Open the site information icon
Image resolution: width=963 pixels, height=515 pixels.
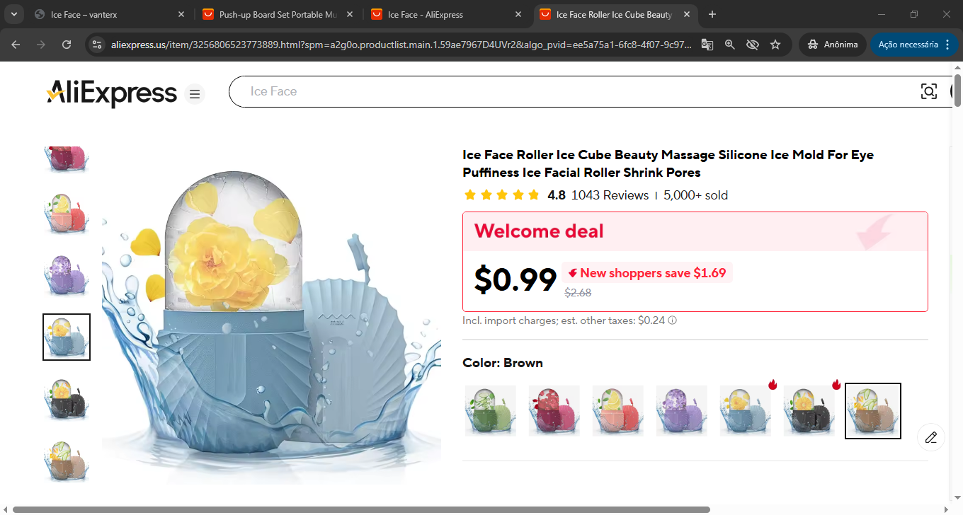[97, 45]
